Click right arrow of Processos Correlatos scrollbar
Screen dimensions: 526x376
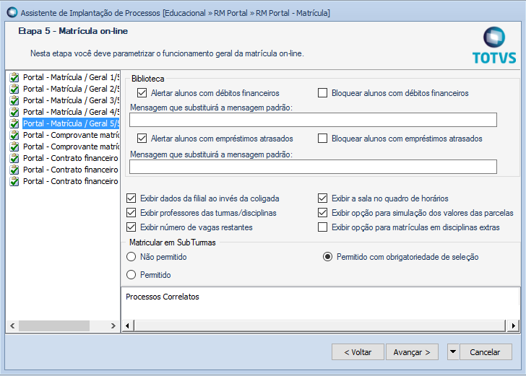513,325
